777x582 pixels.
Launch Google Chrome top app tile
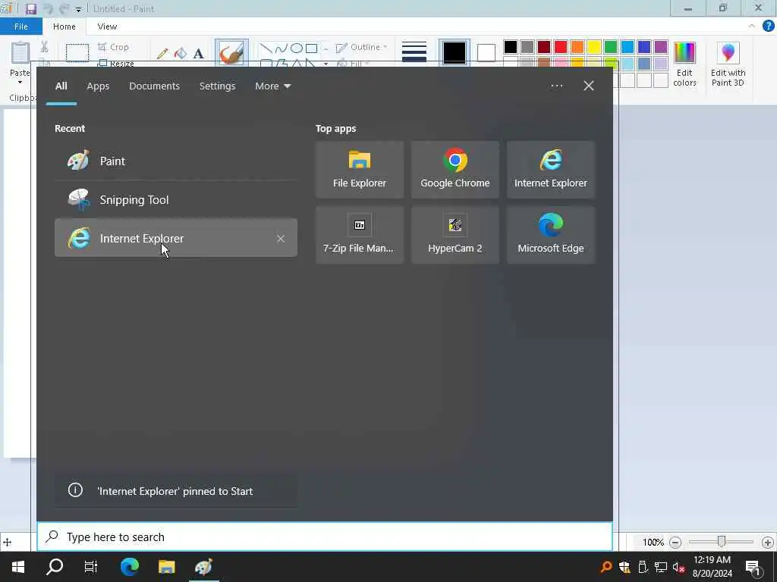click(x=455, y=170)
